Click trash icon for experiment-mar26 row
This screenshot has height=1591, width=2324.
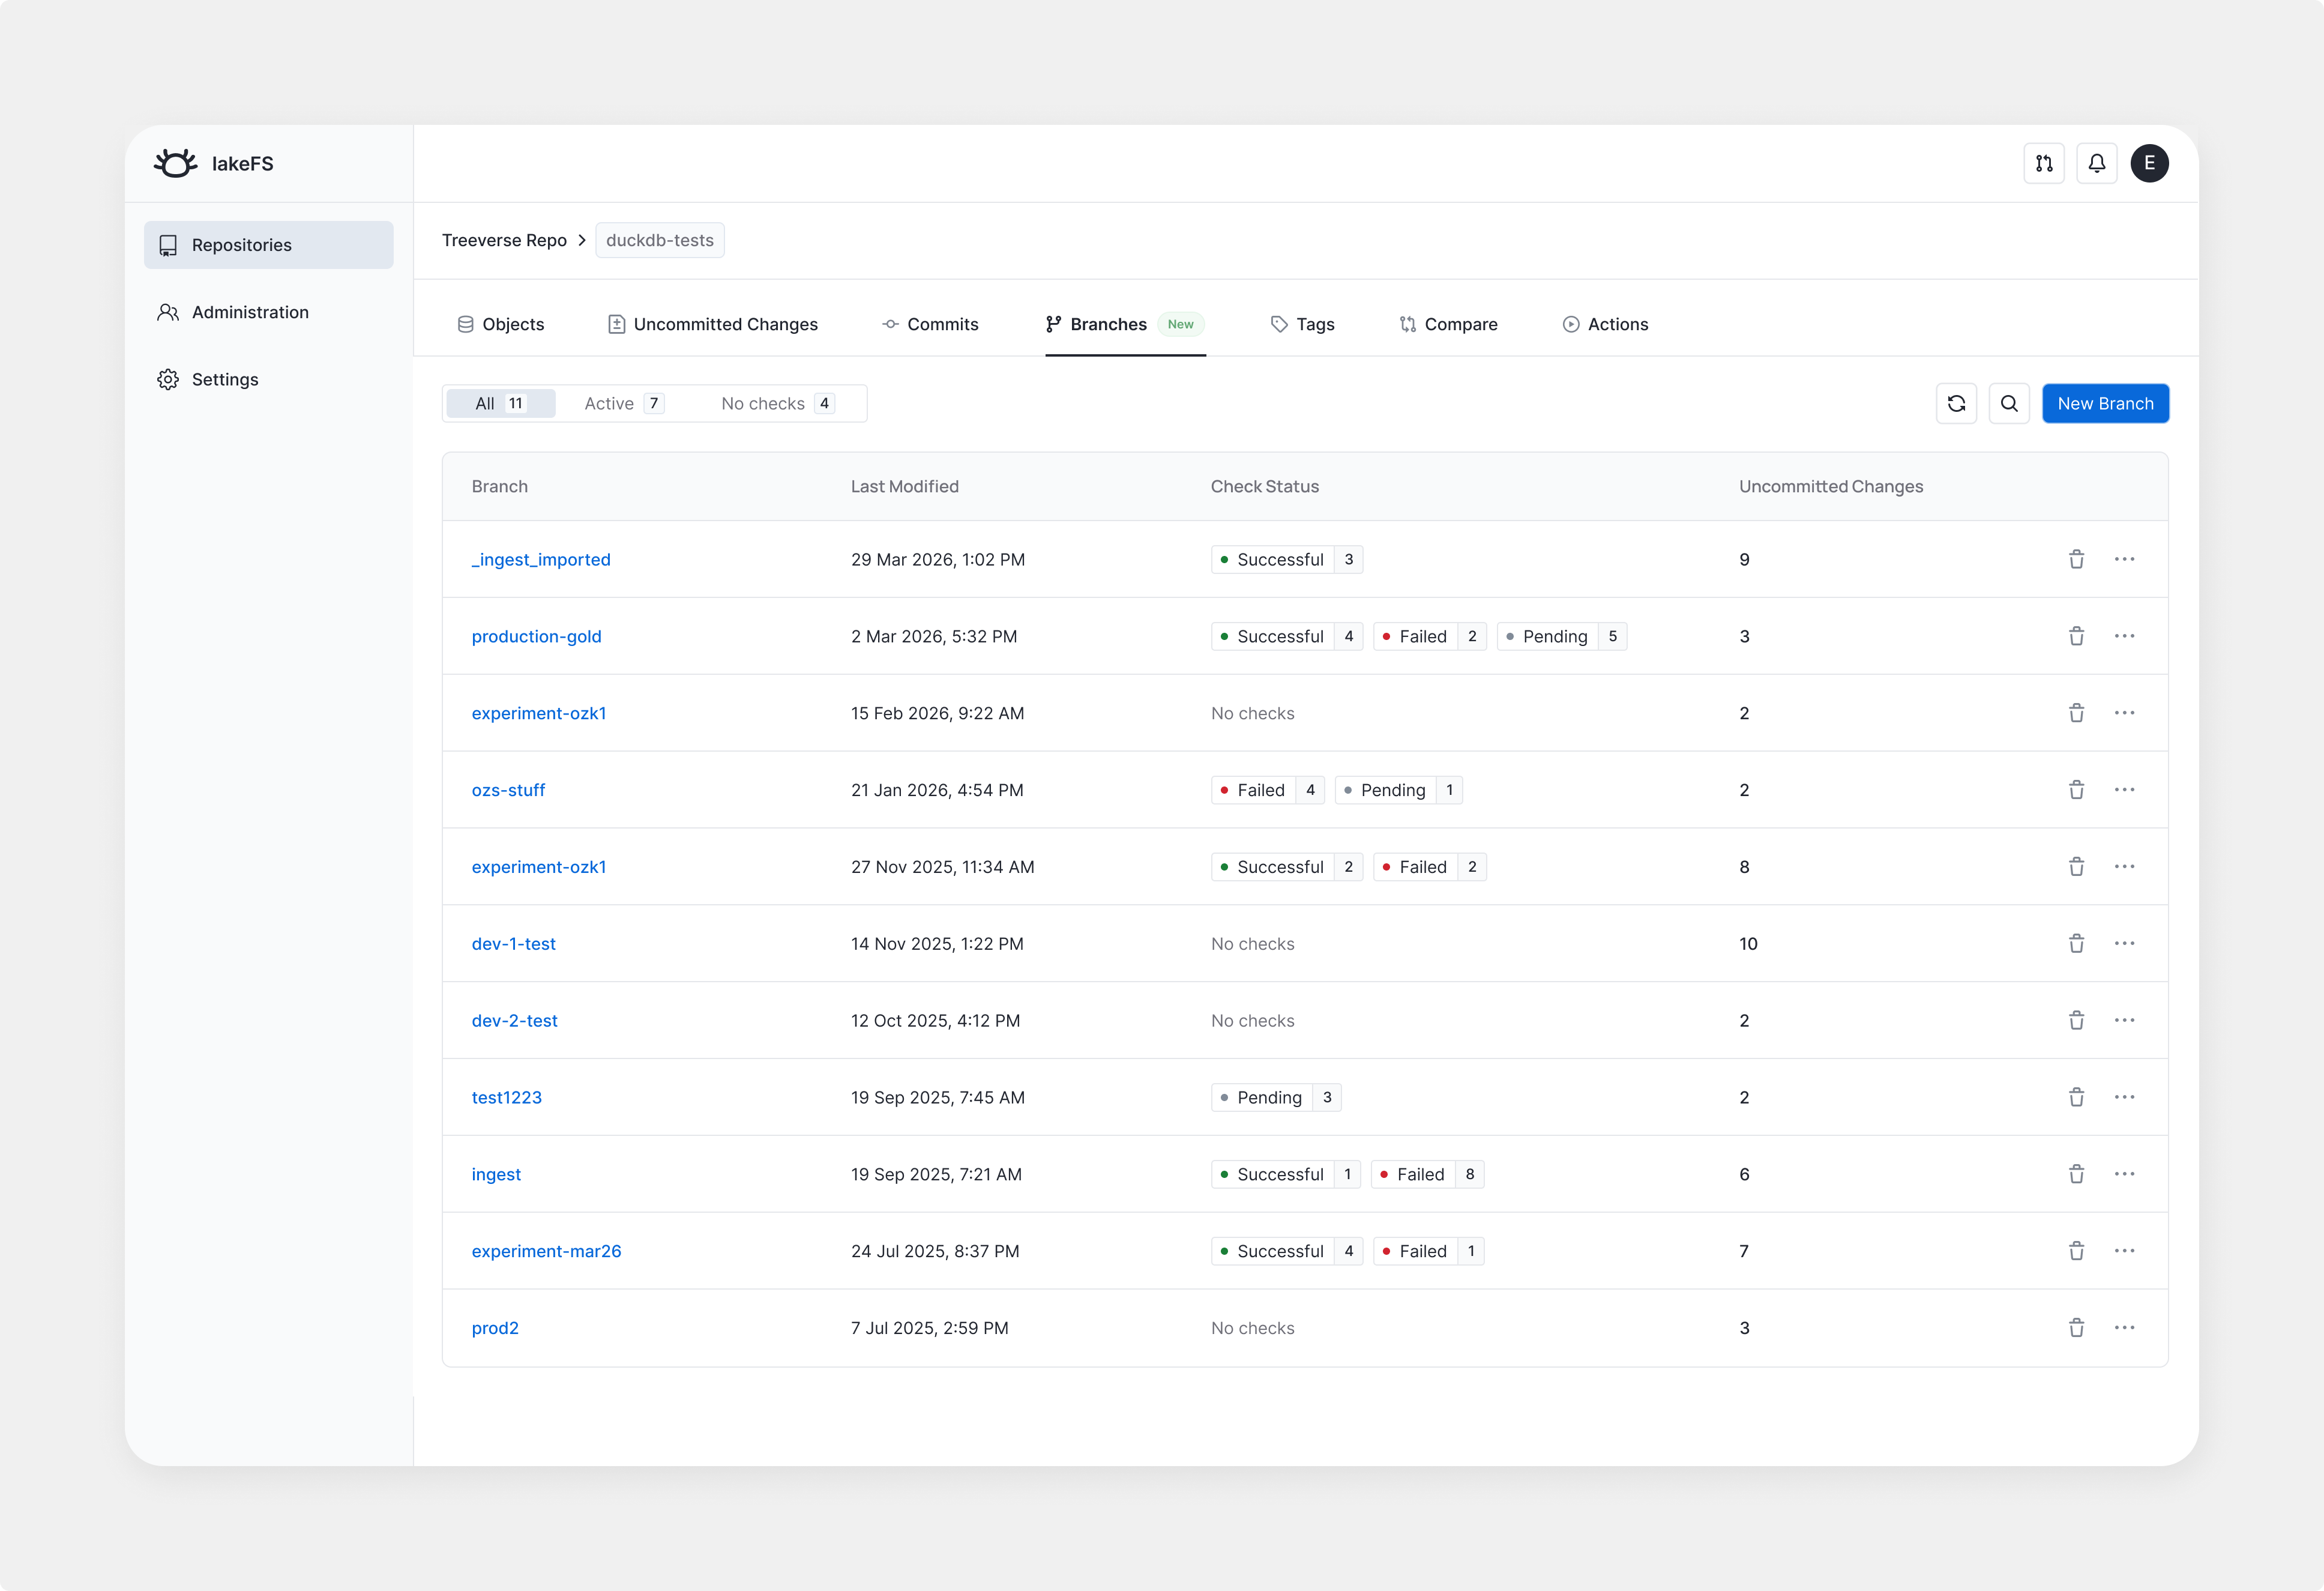tap(2076, 1251)
